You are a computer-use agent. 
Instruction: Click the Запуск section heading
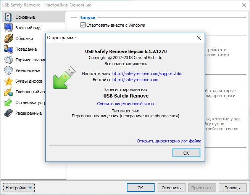coord(87,18)
